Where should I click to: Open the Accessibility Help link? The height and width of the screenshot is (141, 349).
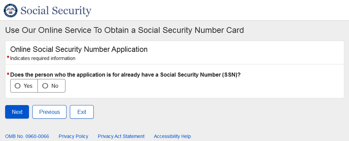click(172, 136)
